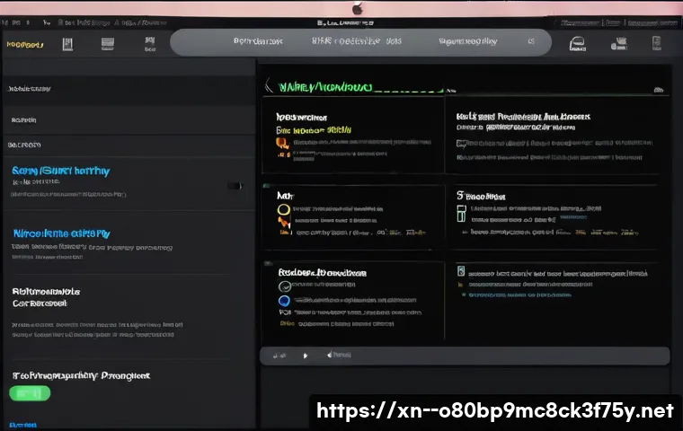Viewport: 683px width, 431px height.
Task: Click the yellow circle icon in the middle-left card
Action: pyautogui.click(x=284, y=210)
